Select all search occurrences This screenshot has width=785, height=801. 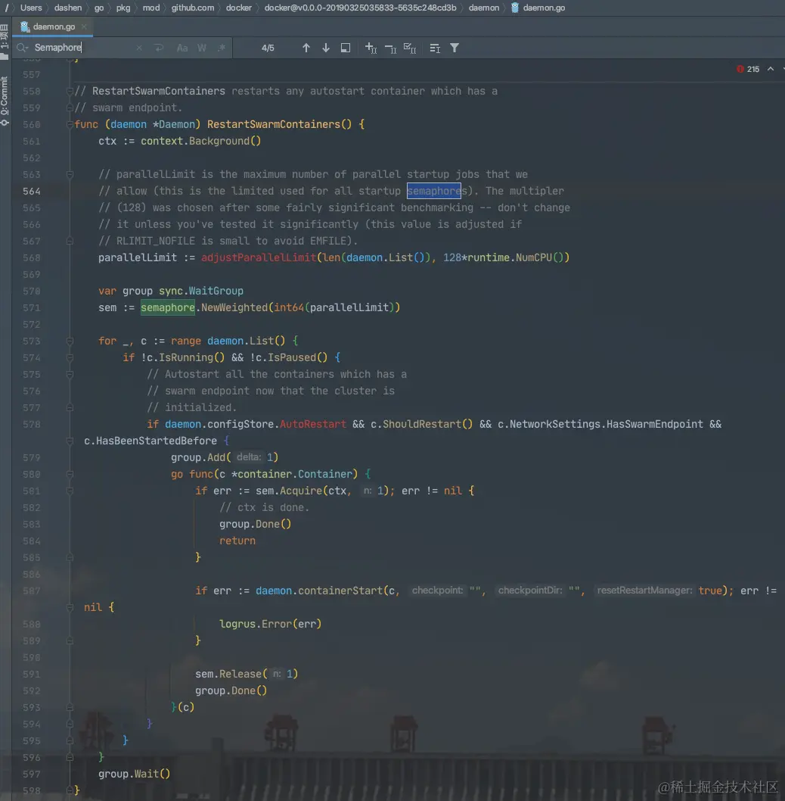pyautogui.click(x=410, y=48)
